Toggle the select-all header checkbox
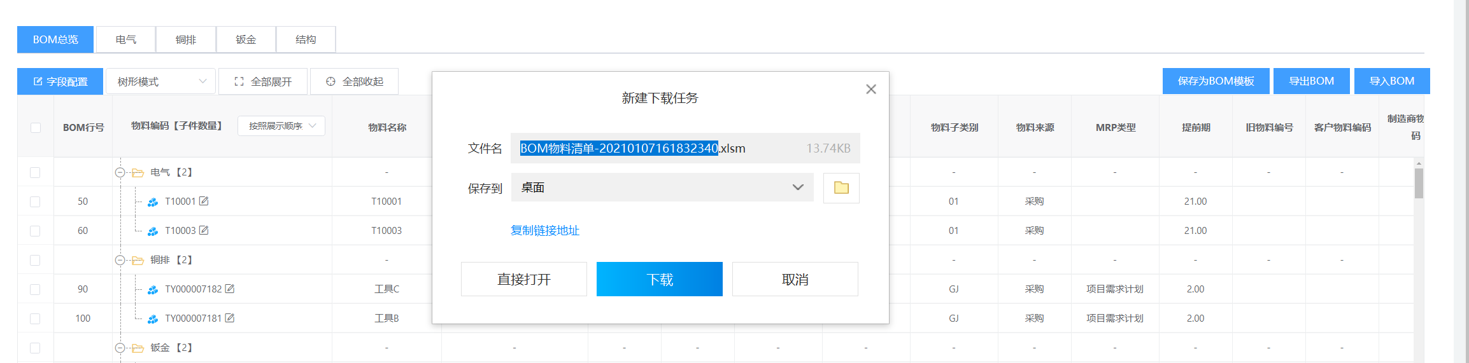Image resolution: width=1469 pixels, height=363 pixels. [x=36, y=128]
